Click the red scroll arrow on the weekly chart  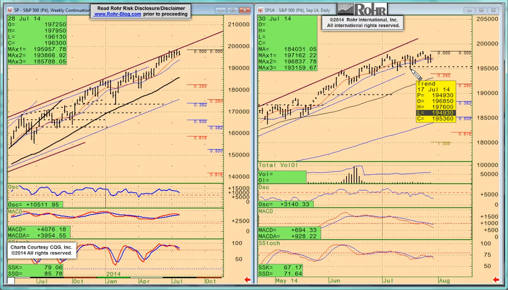(x=247, y=279)
